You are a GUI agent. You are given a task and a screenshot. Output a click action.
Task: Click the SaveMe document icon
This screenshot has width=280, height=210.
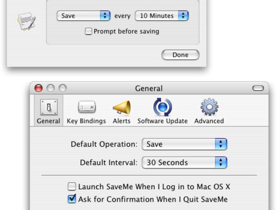pyautogui.click(x=27, y=21)
